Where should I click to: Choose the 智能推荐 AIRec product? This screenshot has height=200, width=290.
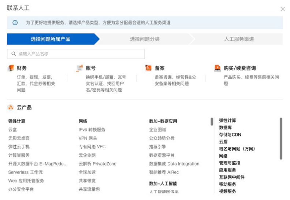pyautogui.click(x=164, y=172)
